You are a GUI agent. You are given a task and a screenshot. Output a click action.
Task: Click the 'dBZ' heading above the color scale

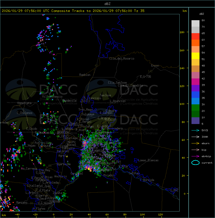coord(202,14)
